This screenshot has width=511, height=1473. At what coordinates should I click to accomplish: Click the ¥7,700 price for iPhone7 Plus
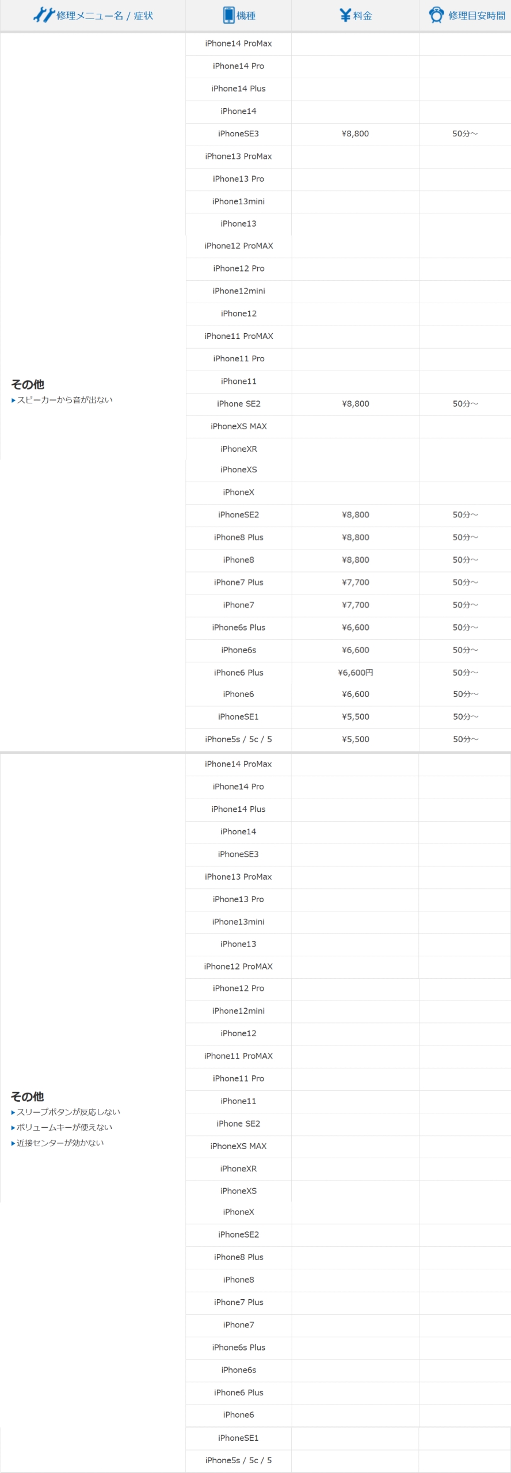coord(355,582)
